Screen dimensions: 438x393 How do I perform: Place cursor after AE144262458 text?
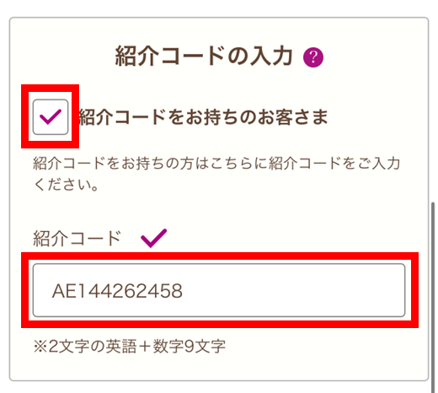(184, 291)
